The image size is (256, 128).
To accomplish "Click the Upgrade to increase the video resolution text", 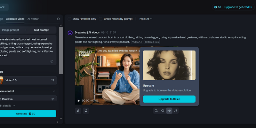I will pyautogui.click(x=167, y=90).
